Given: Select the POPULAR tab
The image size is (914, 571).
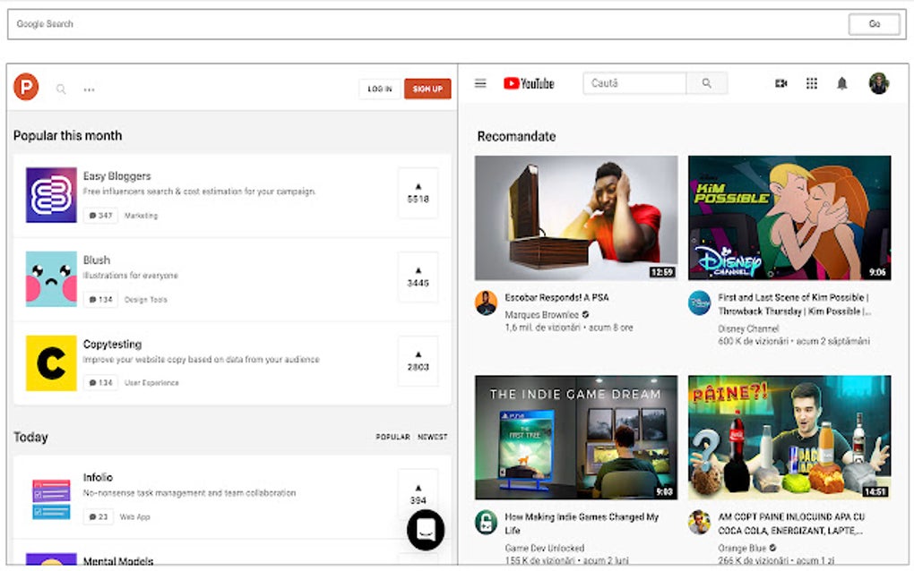Looking at the screenshot, I should [393, 437].
